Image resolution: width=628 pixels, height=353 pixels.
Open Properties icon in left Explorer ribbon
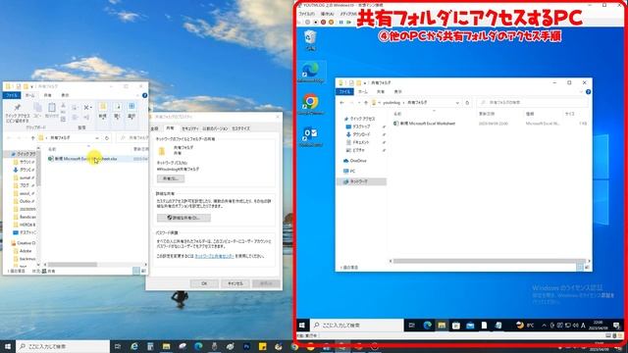point(118,107)
